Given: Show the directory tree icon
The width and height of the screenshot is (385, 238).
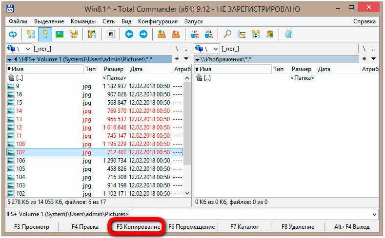Looking at the screenshot, I should pos(74,34).
